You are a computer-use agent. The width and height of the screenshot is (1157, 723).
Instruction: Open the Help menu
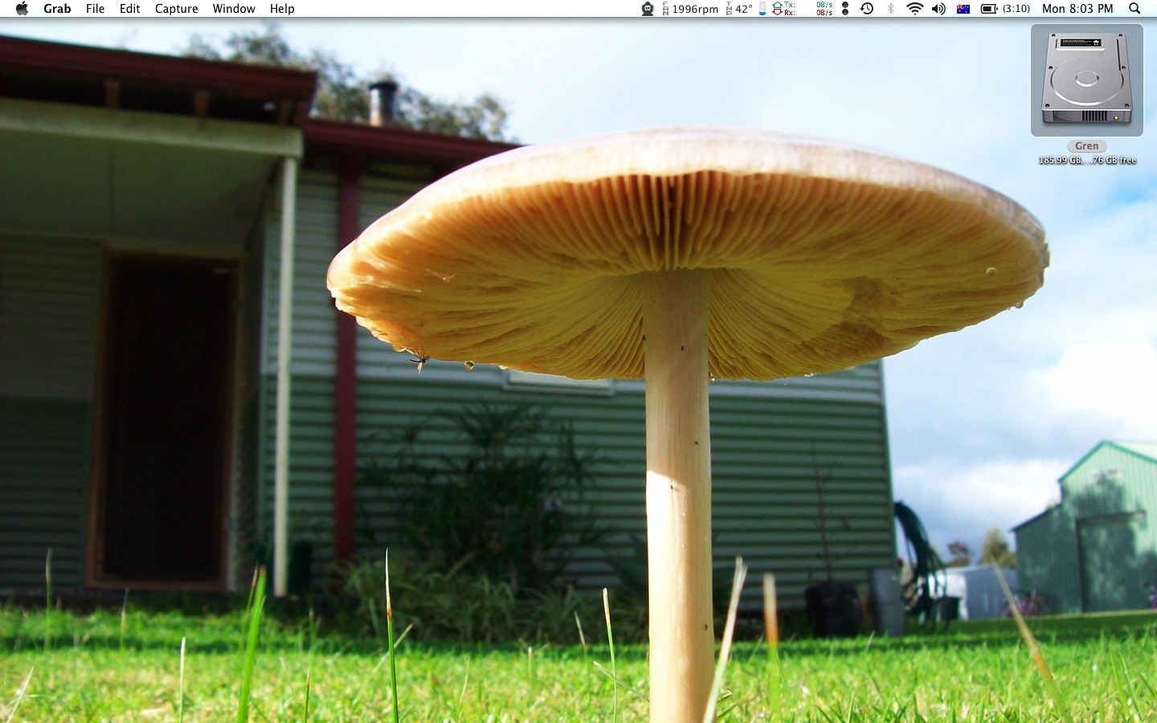pos(282,9)
